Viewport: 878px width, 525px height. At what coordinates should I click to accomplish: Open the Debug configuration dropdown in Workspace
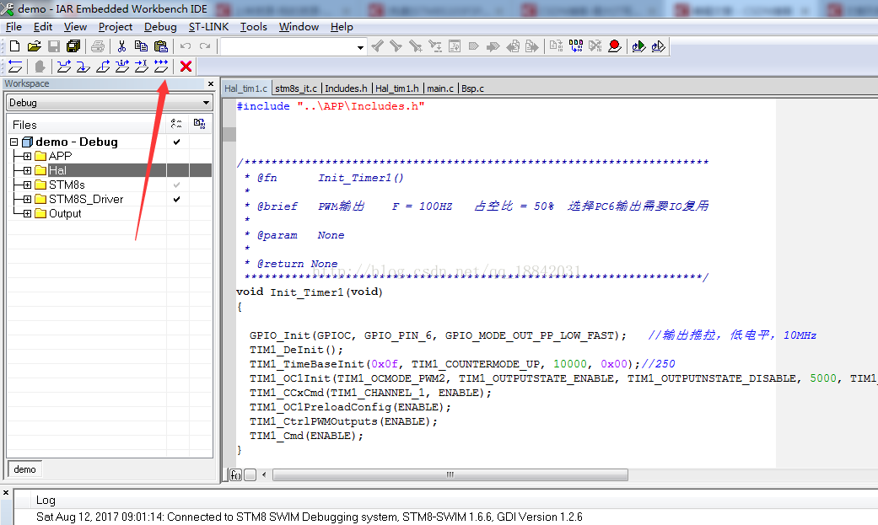point(206,103)
